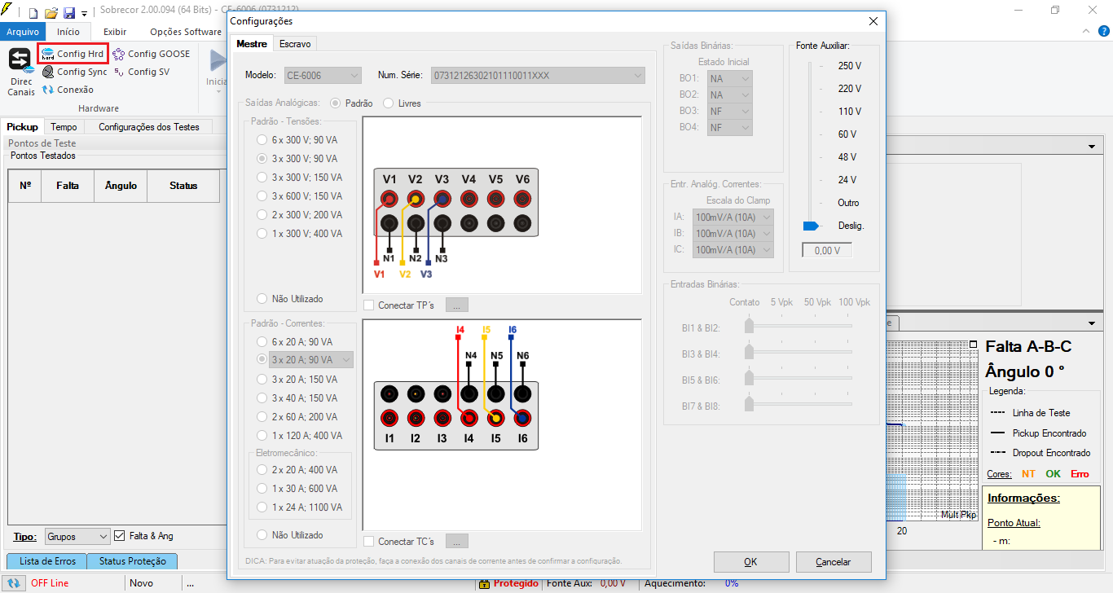Image resolution: width=1113 pixels, height=593 pixels.
Task: Open the Exibir ribbon tab
Action: click(115, 32)
